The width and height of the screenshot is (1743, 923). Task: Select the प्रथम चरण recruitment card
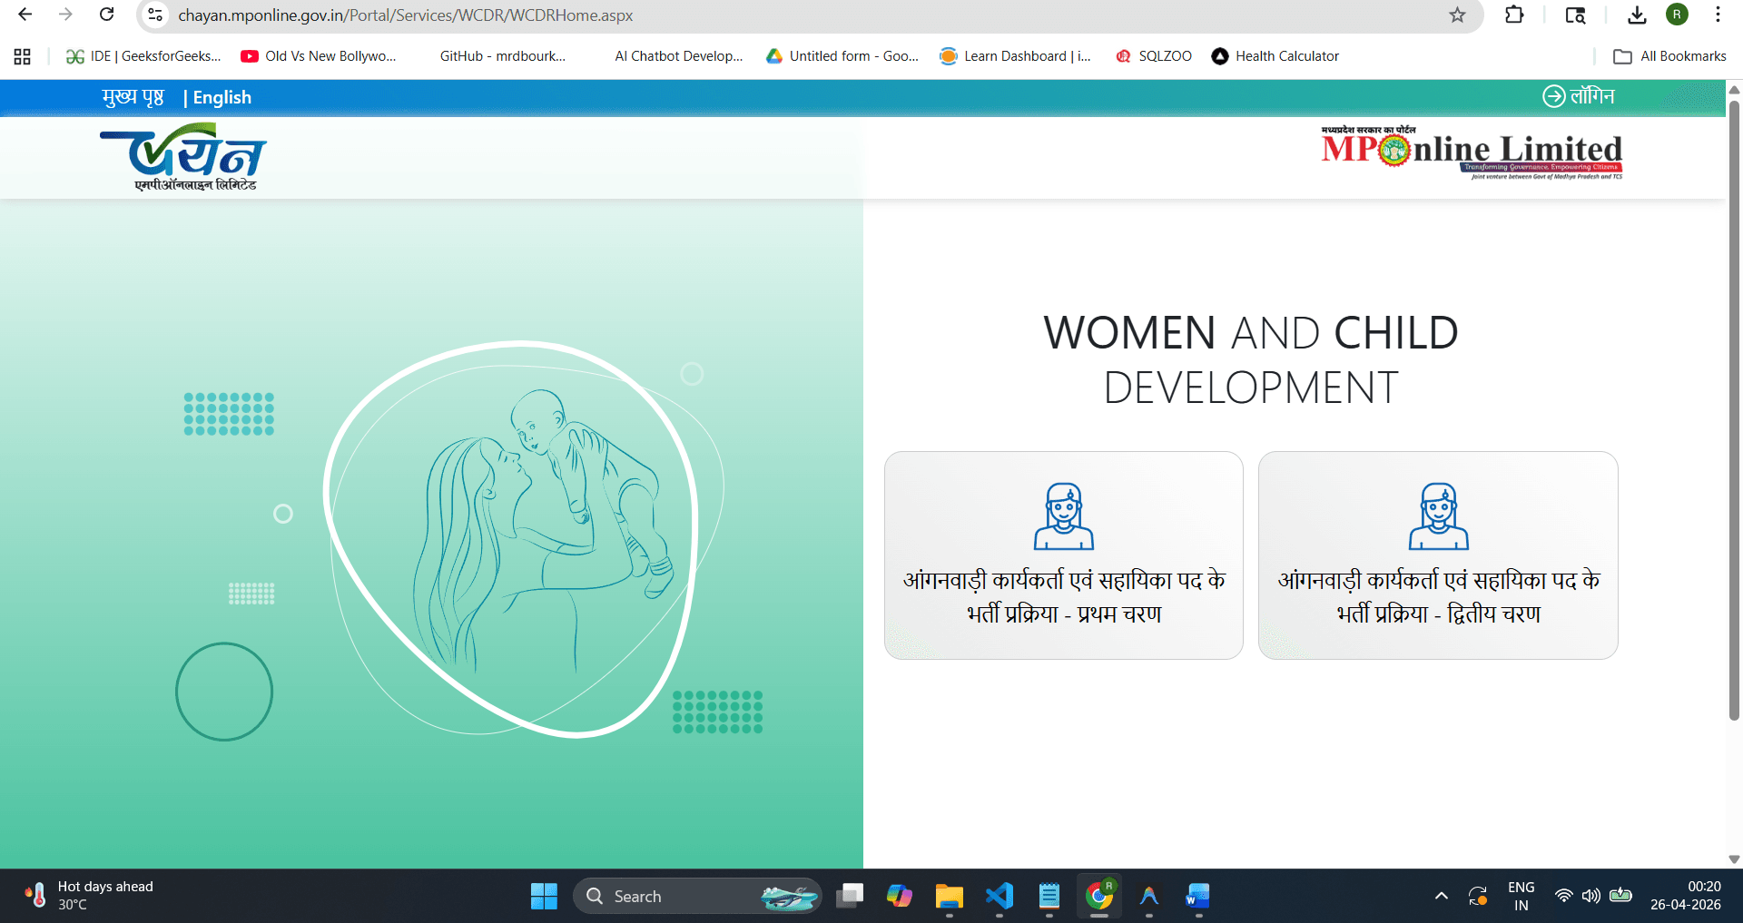click(x=1063, y=555)
